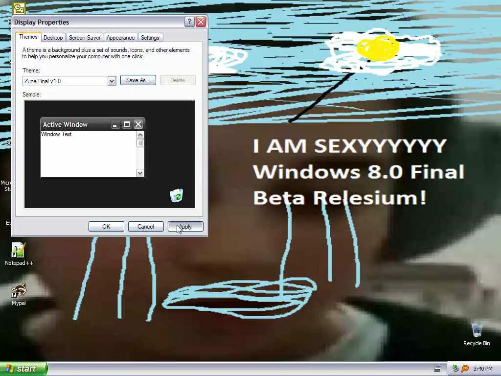Screen dimensions: 501x376
Task: Open the Mypal browser desktop icon
Action: [x=19, y=294]
